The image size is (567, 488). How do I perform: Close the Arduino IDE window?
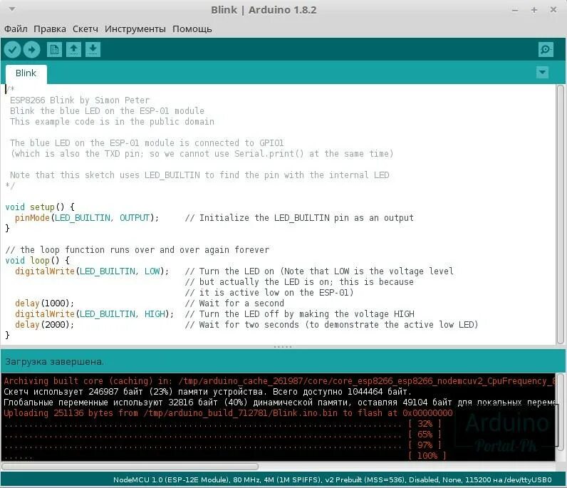pyautogui.click(x=553, y=10)
